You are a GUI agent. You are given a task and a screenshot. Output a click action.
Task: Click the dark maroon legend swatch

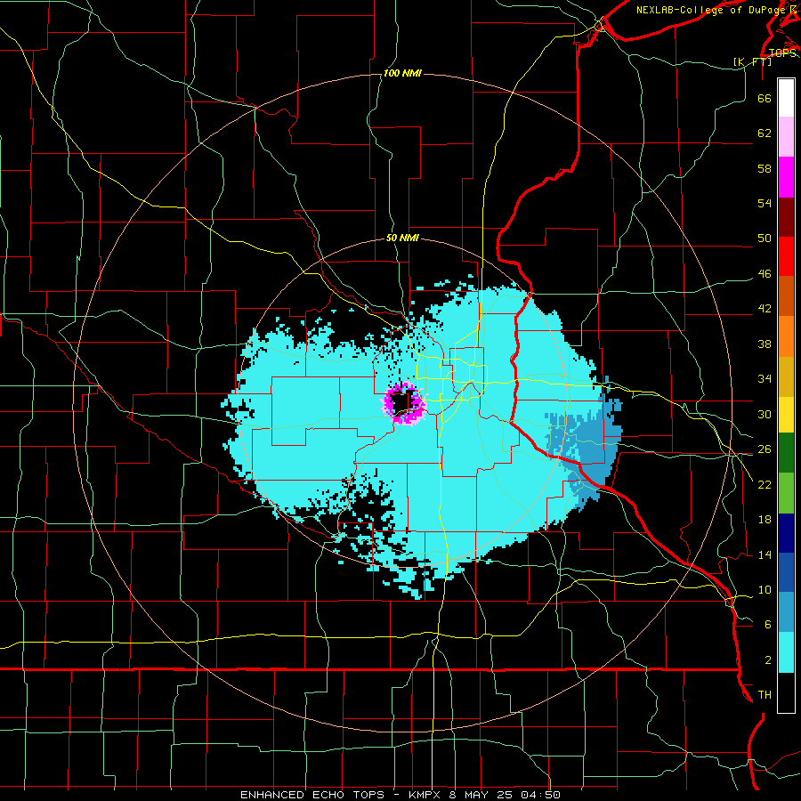click(786, 217)
